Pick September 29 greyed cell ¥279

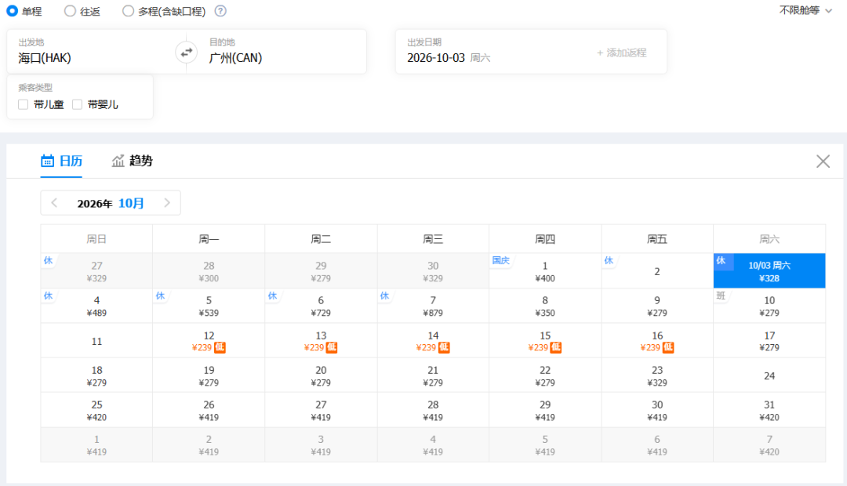coord(321,271)
